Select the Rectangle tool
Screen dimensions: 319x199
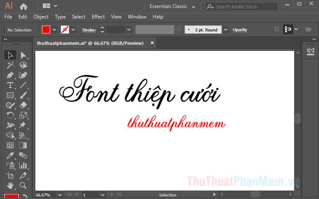(10, 95)
